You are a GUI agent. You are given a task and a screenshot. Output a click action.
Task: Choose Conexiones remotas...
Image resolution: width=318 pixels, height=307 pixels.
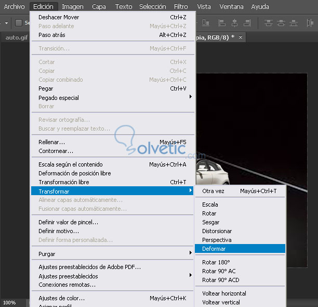click(x=113, y=285)
